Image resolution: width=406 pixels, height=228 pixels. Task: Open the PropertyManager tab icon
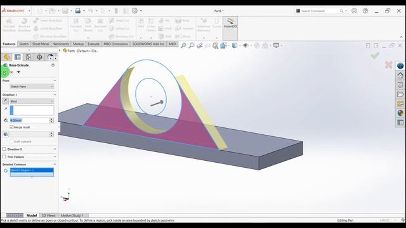[x=17, y=57]
